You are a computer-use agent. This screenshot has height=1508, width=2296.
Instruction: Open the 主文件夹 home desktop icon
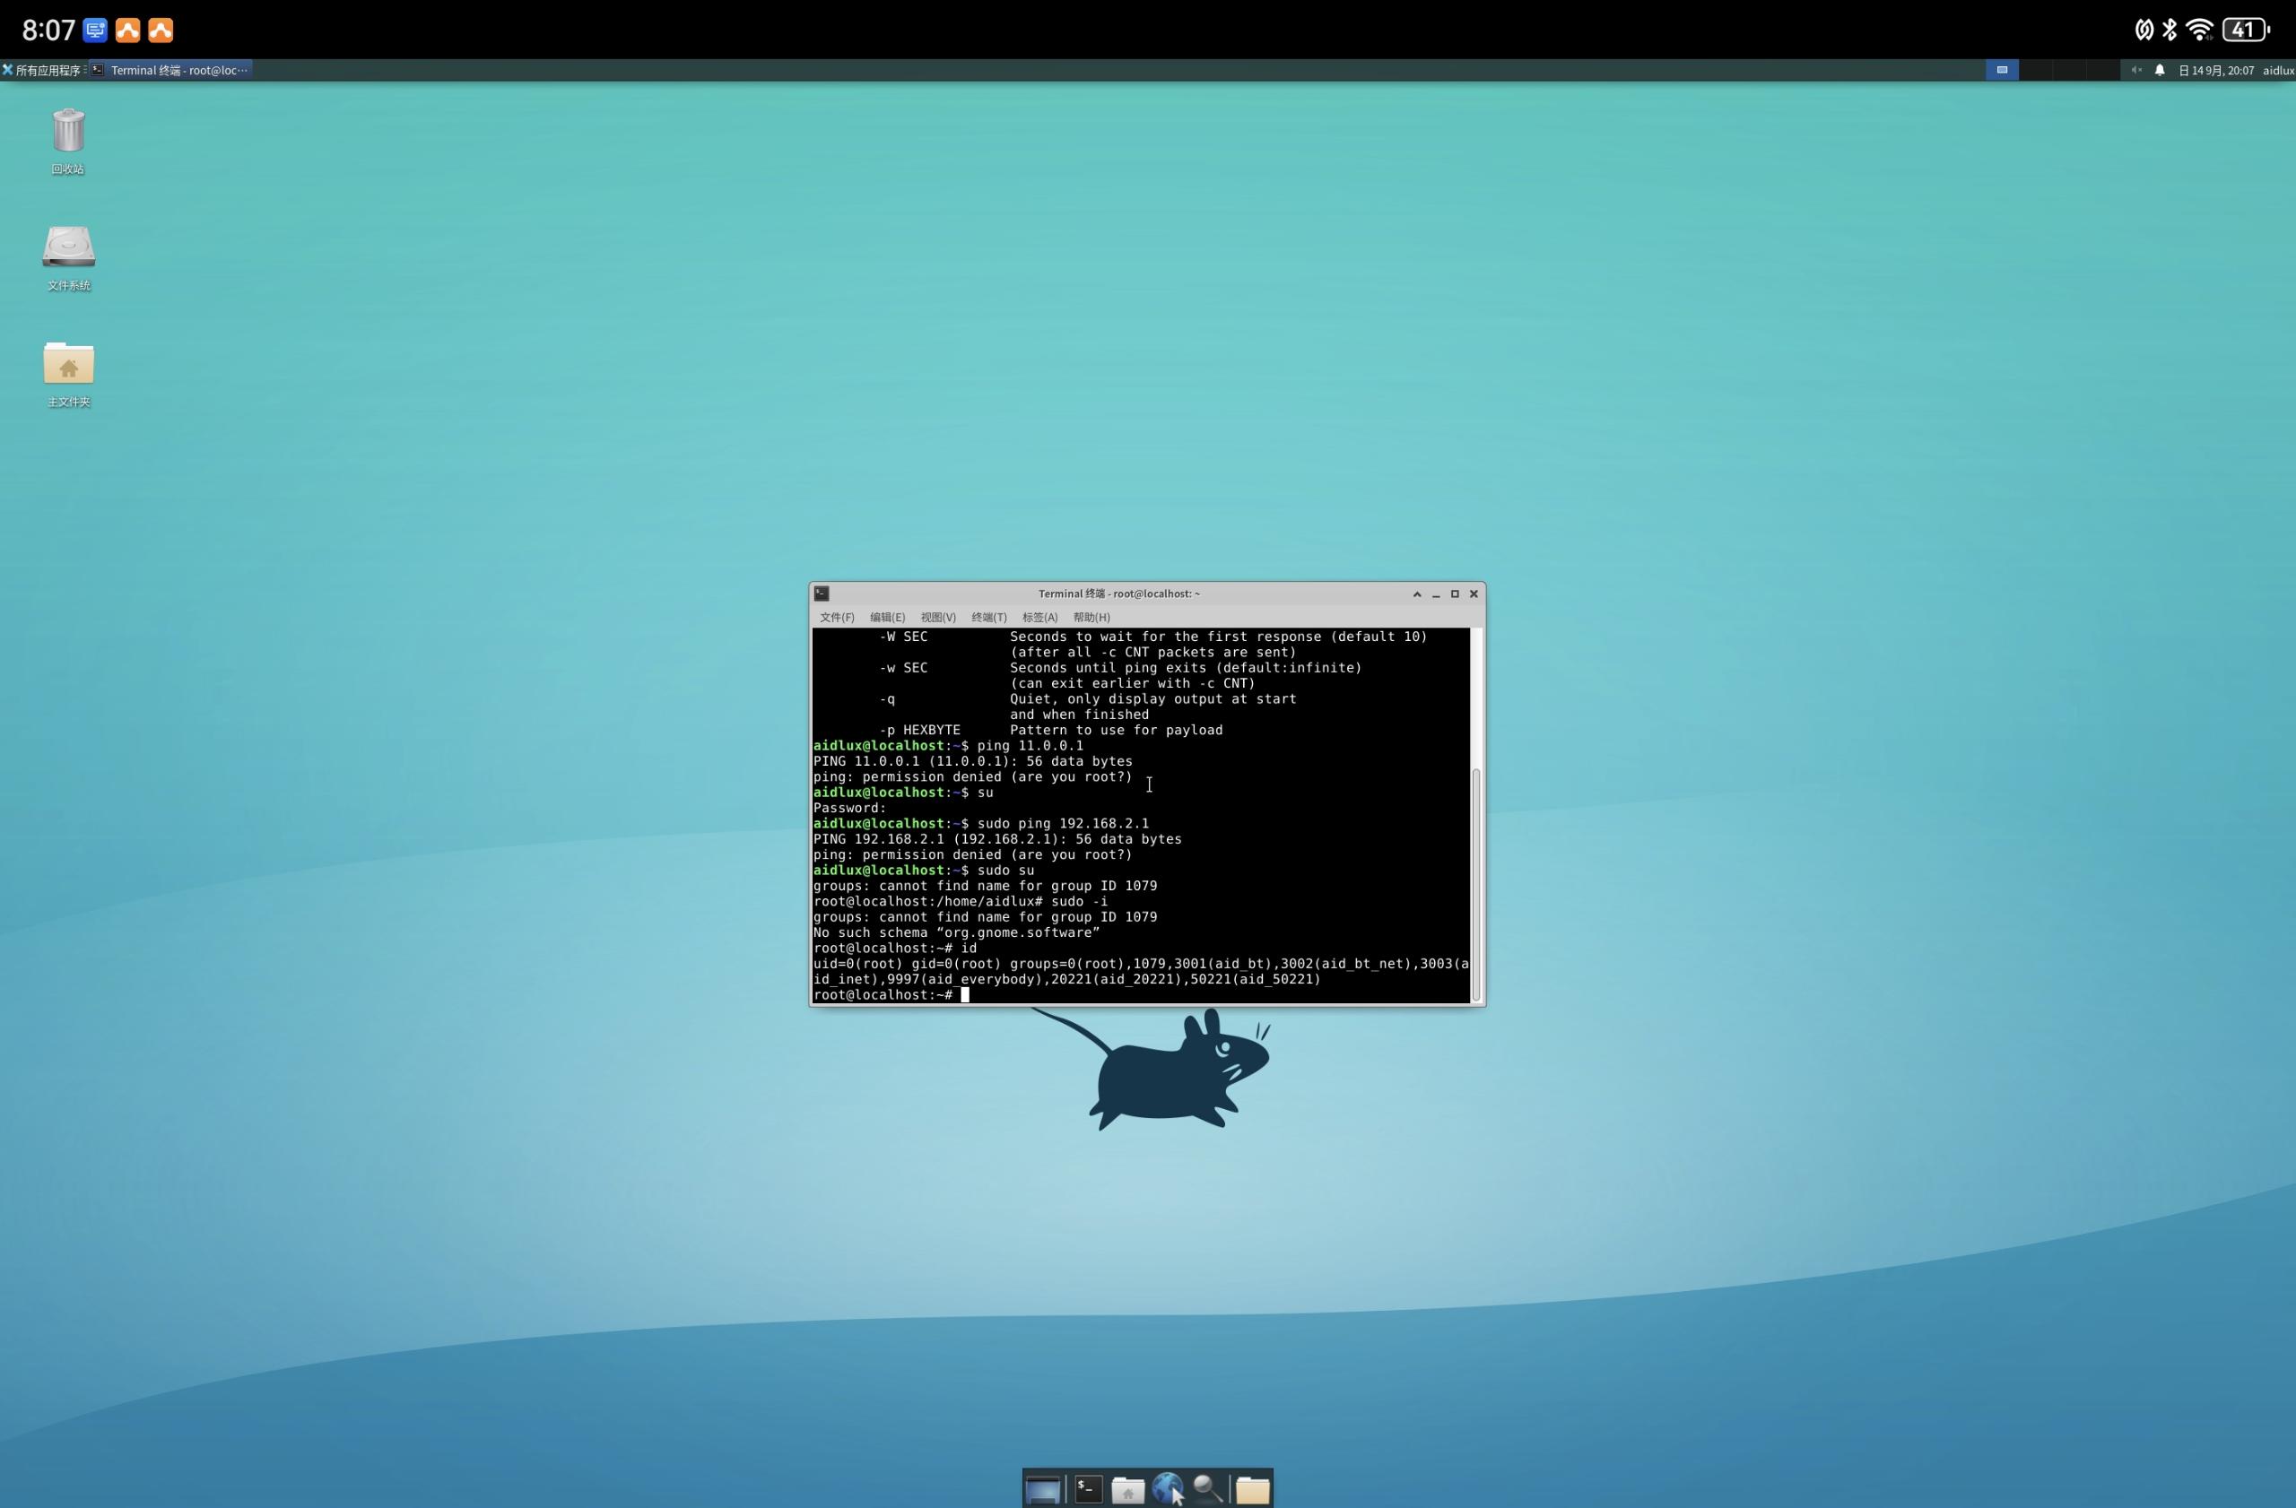point(68,365)
